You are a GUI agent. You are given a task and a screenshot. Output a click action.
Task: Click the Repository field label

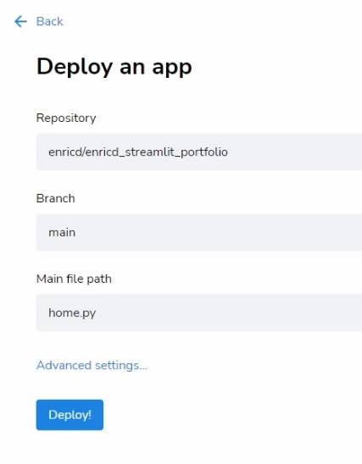tap(66, 118)
